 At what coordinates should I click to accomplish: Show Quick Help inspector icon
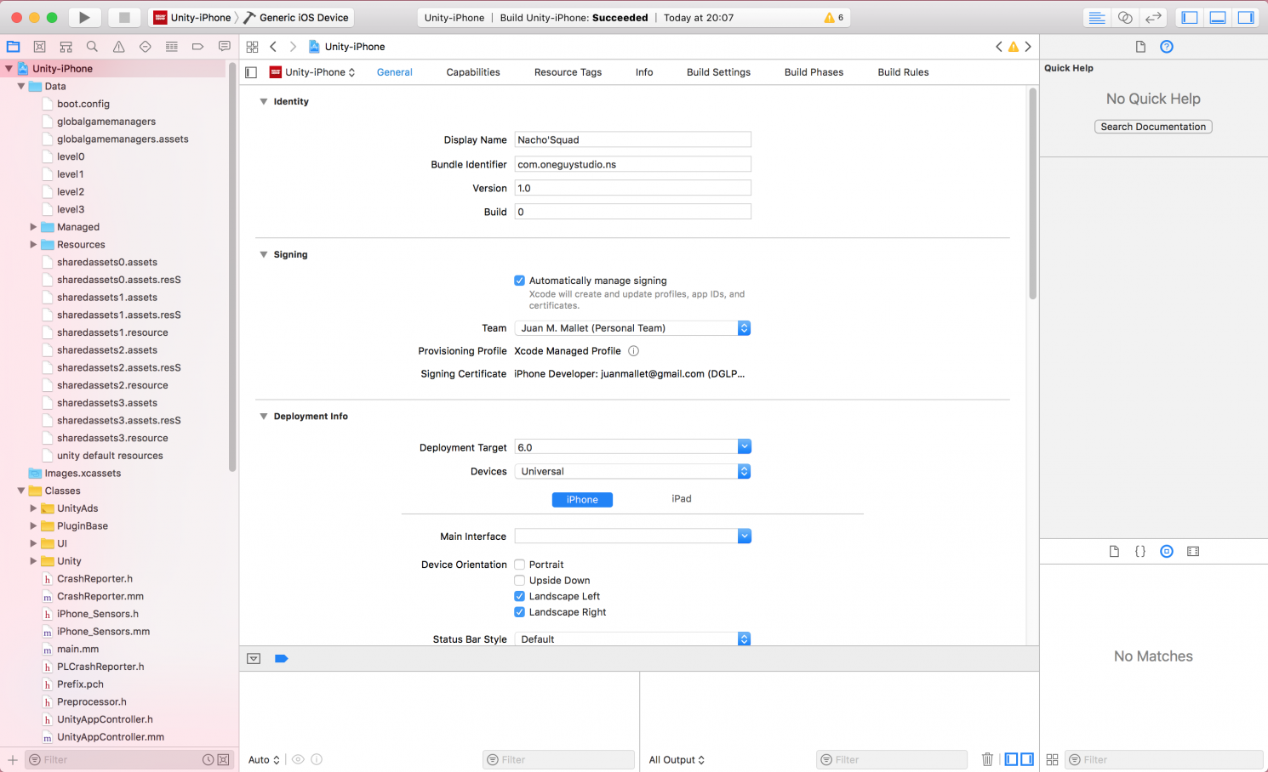coord(1167,47)
